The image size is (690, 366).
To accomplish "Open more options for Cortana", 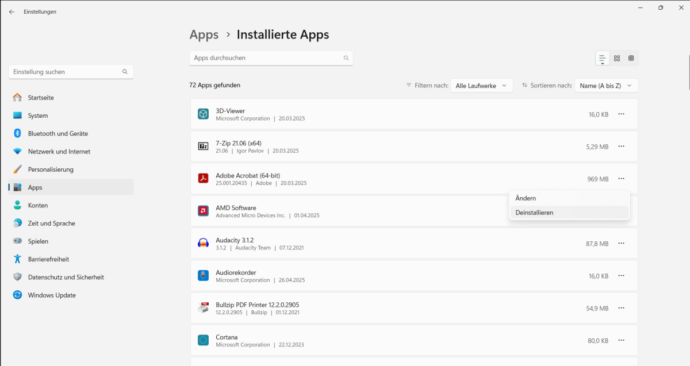I will tap(621, 340).
